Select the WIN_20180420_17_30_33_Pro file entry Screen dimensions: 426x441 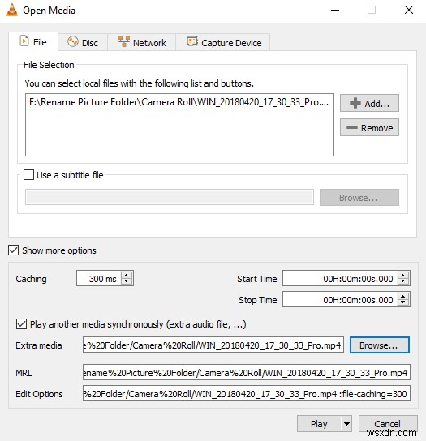[x=179, y=102]
